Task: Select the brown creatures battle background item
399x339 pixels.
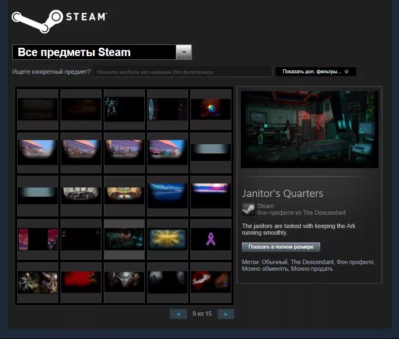Action: [38, 282]
